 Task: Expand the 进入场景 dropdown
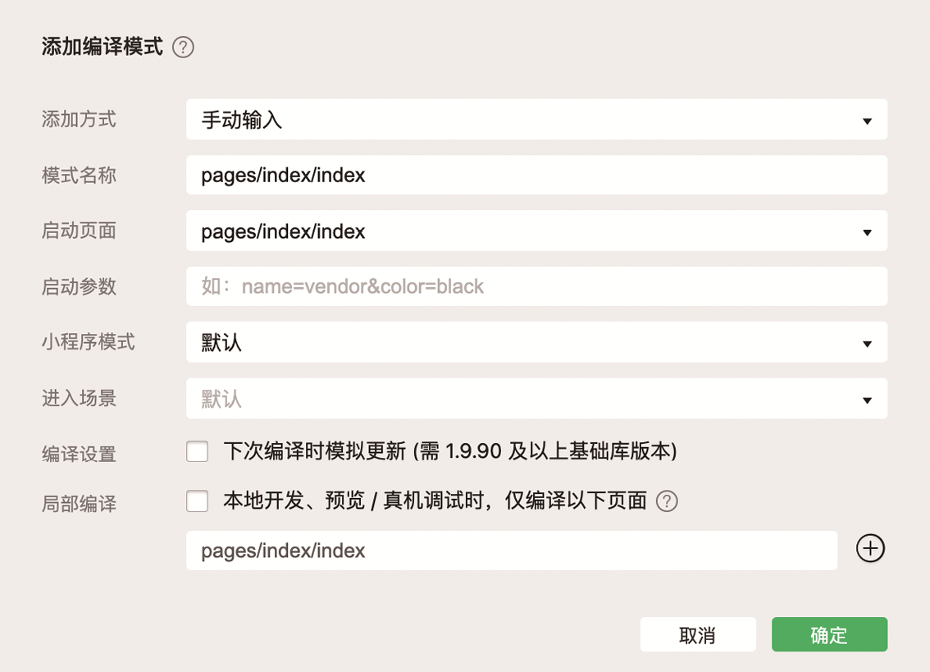[x=537, y=398]
